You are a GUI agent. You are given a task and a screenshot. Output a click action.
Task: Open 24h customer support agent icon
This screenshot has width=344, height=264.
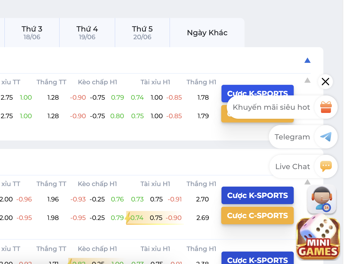tap(322, 199)
